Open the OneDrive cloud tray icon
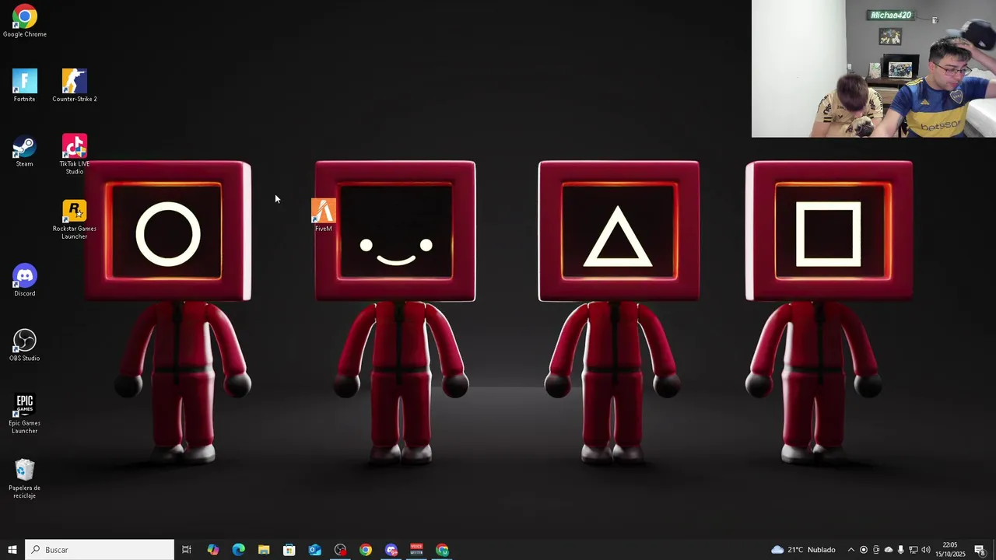Screen dimensions: 996x560 [889, 550]
